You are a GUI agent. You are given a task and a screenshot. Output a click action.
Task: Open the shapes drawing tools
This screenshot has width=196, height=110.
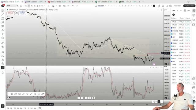tap(3, 30)
